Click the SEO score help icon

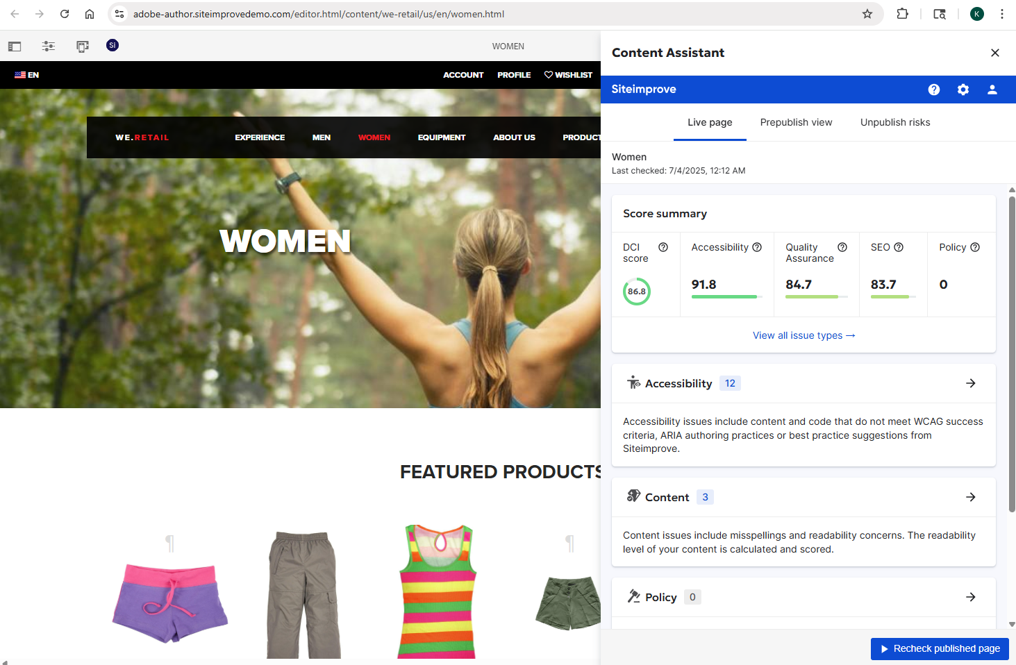click(x=899, y=246)
